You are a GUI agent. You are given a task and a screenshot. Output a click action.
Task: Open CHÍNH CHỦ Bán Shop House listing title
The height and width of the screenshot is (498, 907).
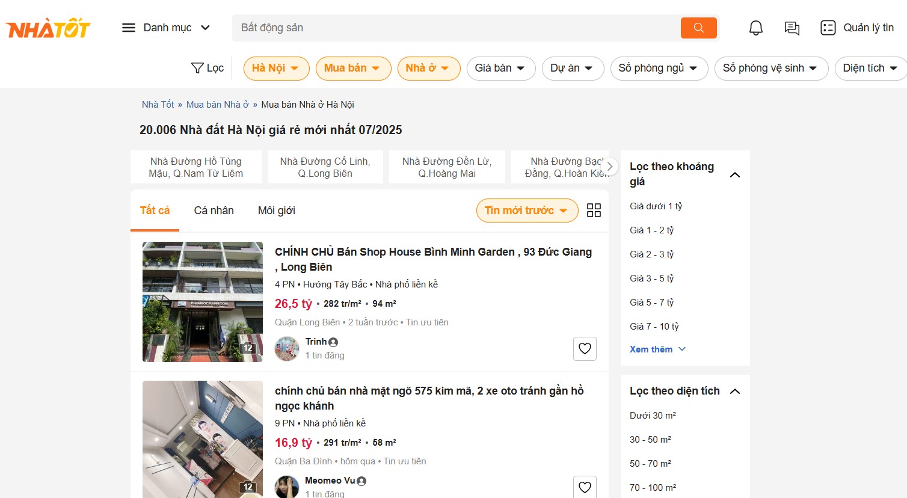tap(433, 259)
